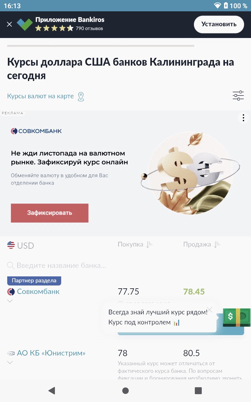This screenshot has width=251, height=402.
Task: Select the USD flag currency selector
Action: click(20, 245)
